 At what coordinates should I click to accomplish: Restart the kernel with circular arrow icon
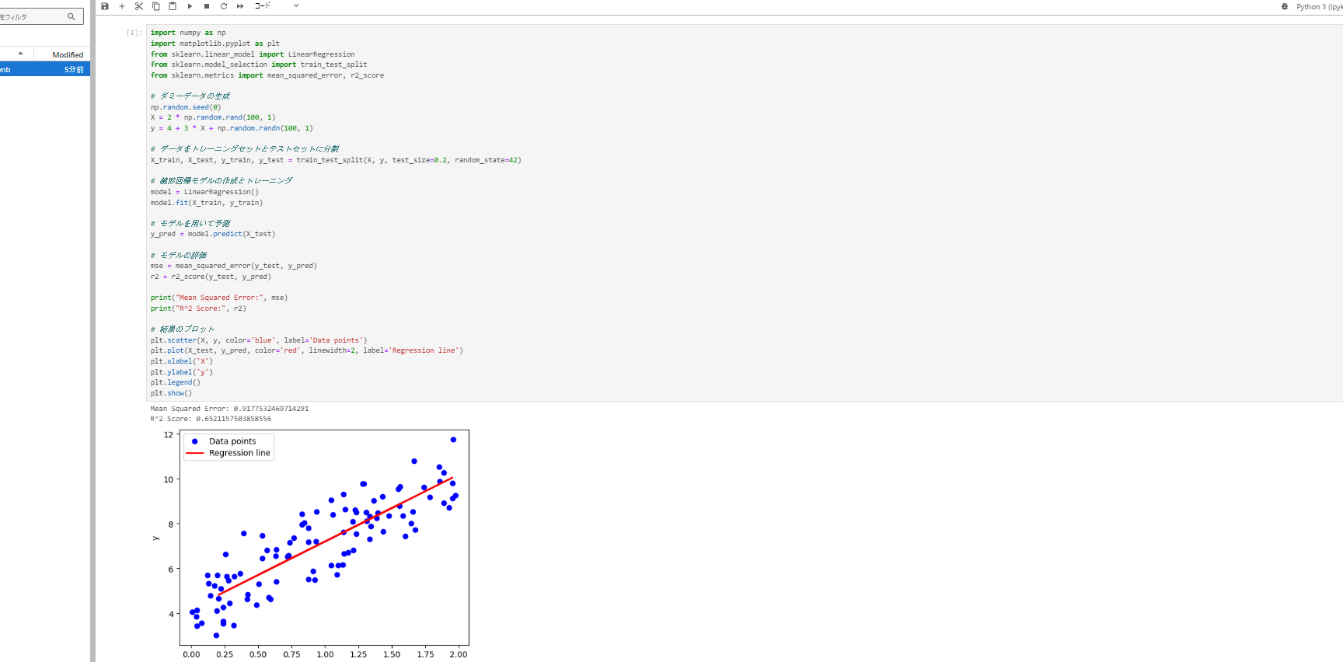(x=224, y=6)
